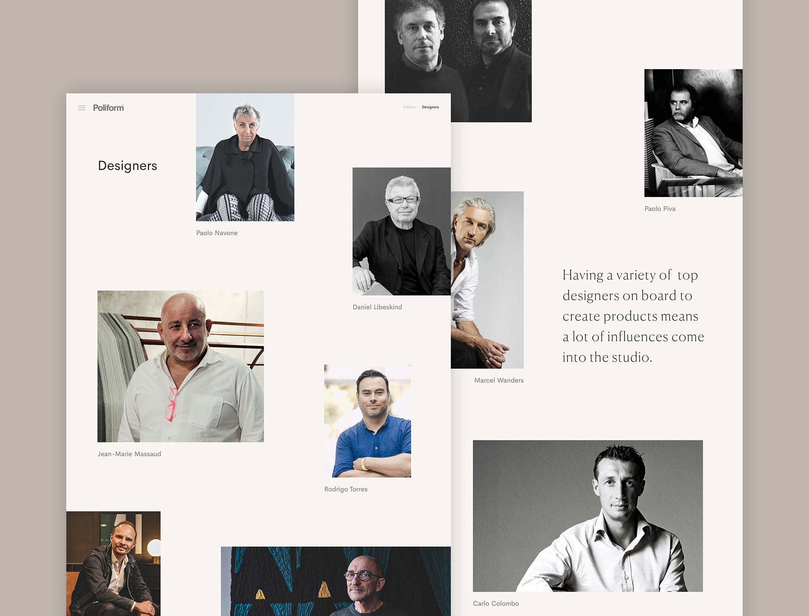Click the Paolo Piva name caption
The width and height of the screenshot is (809, 616).
tap(660, 209)
